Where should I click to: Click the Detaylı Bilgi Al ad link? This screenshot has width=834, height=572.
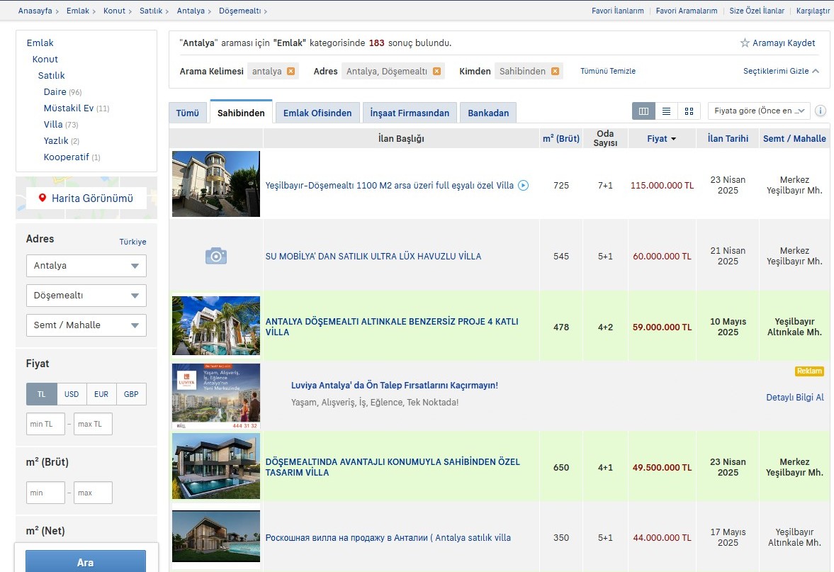(794, 397)
